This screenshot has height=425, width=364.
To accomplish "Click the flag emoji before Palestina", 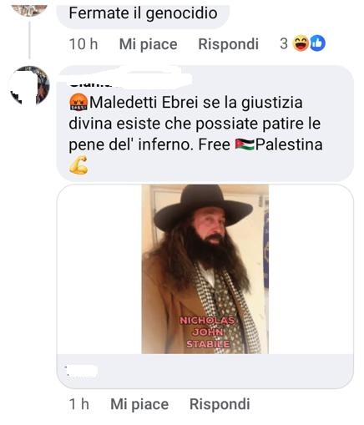I will 245,144.
